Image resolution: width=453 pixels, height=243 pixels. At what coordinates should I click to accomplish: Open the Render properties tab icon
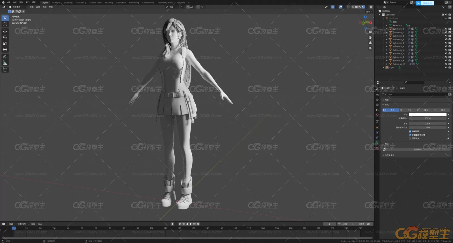point(377,95)
